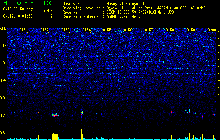Click the 0151 time marker

23,30
